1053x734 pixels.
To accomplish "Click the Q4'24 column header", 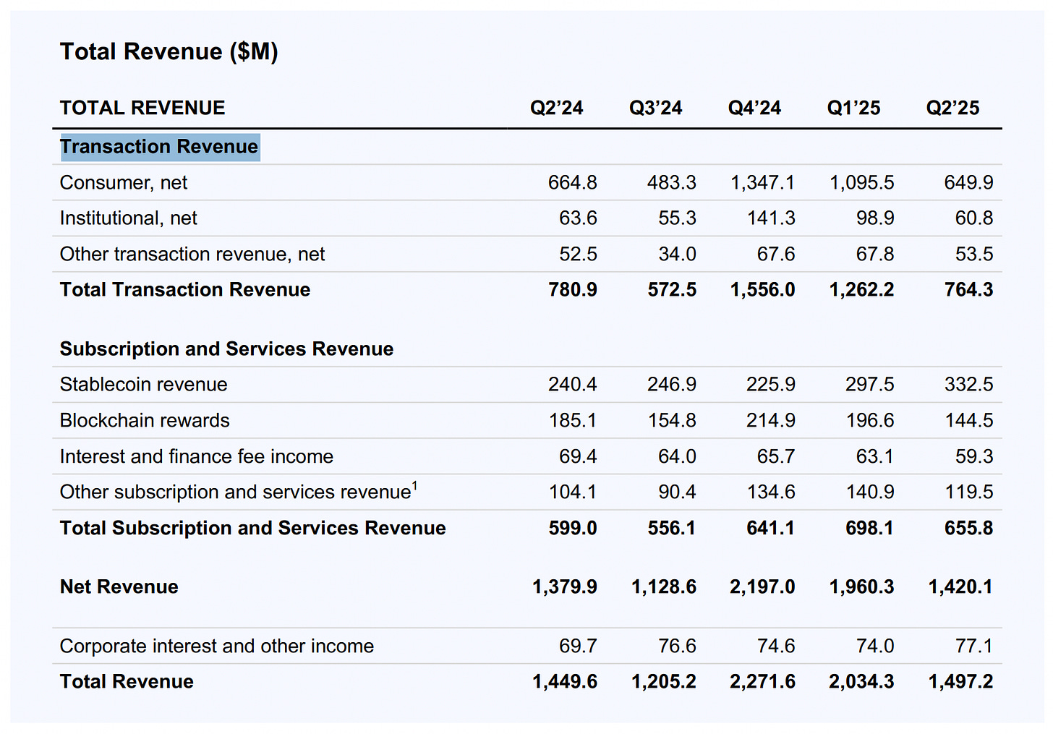I will 754,108.
